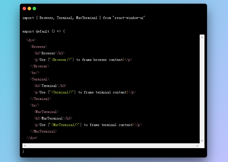Click the opening <MacTerminal> tag

(x=46, y=112)
